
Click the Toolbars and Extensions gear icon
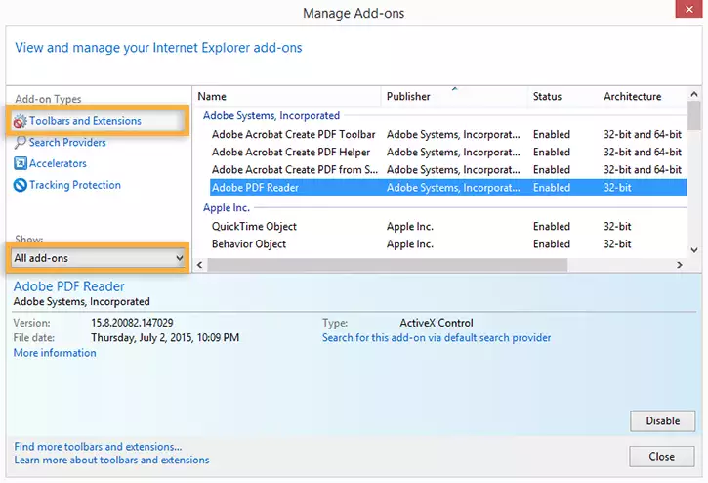point(21,121)
